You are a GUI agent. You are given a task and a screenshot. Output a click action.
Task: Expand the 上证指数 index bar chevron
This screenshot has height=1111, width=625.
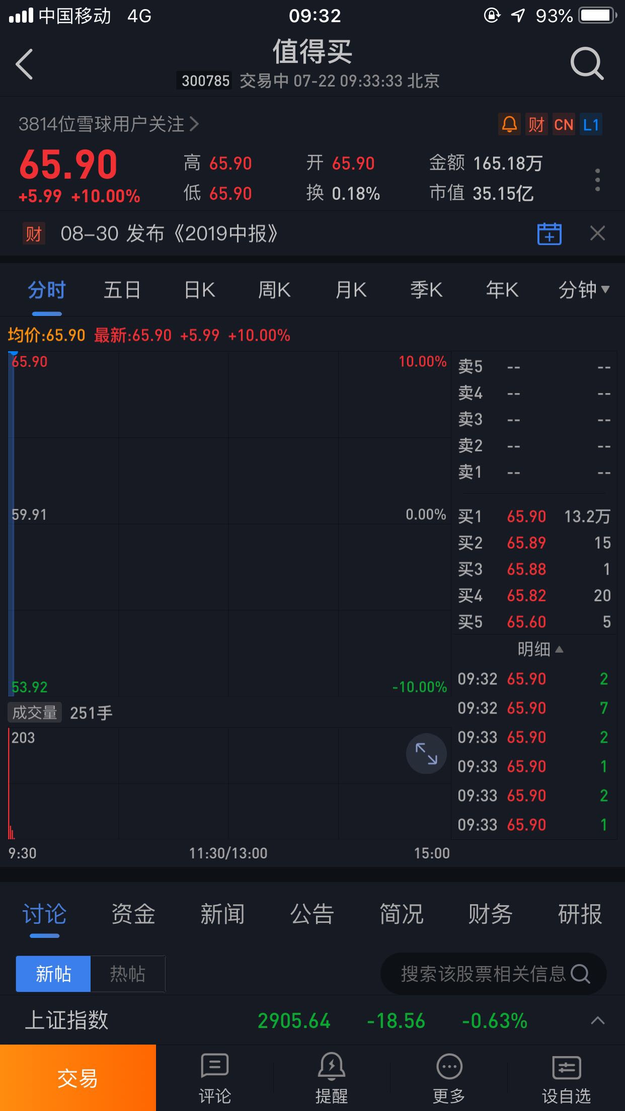click(x=597, y=1020)
